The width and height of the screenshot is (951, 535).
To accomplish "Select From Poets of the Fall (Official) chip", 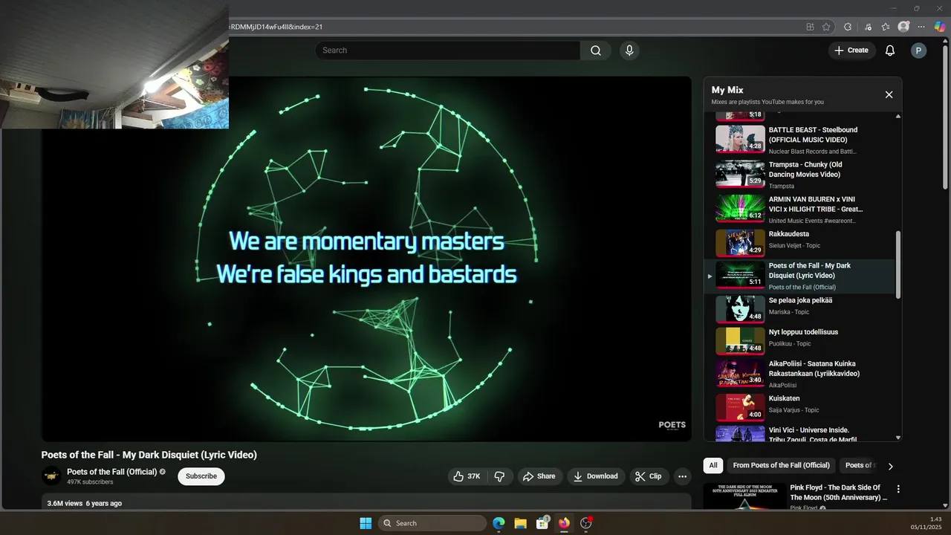I will tap(781, 465).
